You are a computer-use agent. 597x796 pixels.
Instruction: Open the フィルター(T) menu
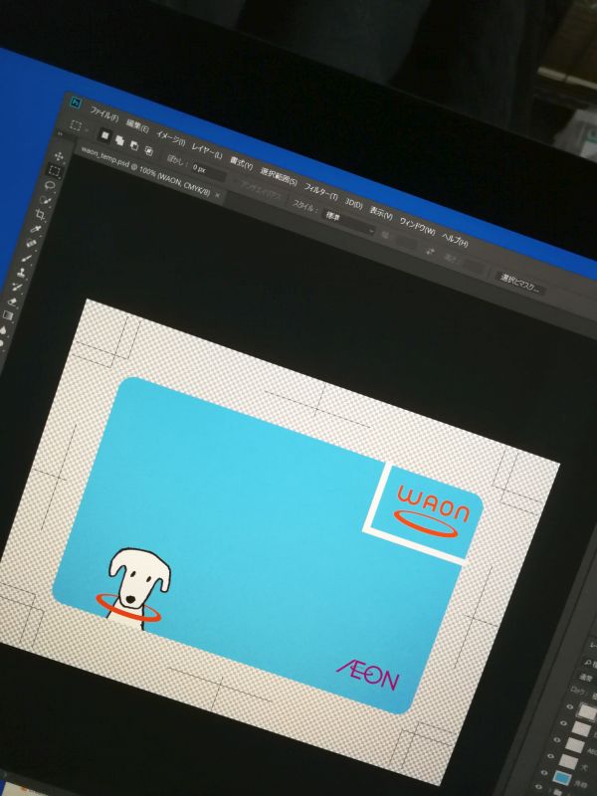point(320,191)
